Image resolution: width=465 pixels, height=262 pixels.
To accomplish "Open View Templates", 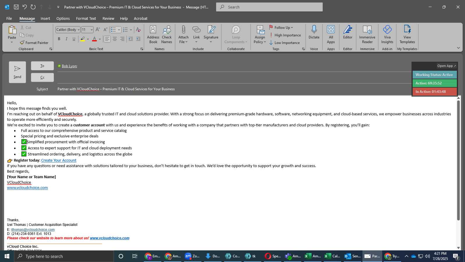I will pyautogui.click(x=407, y=34).
